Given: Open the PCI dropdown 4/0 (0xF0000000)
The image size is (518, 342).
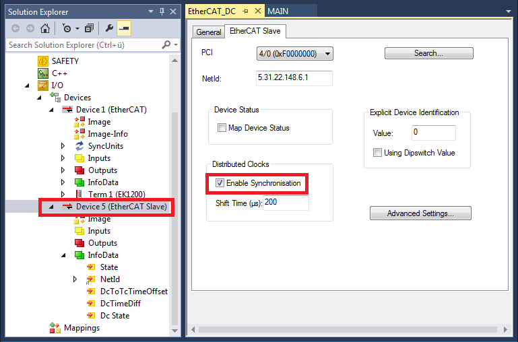Looking at the screenshot, I should point(294,53).
